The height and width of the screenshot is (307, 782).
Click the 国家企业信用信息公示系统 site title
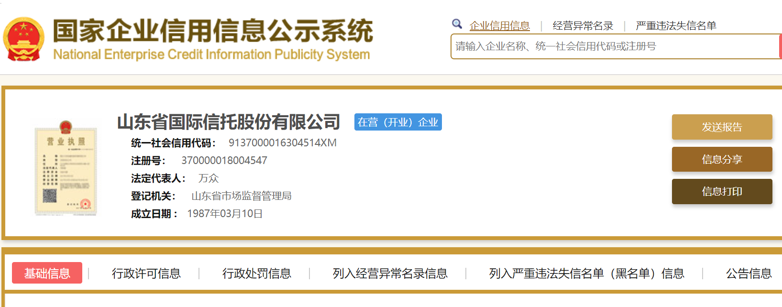[213, 31]
